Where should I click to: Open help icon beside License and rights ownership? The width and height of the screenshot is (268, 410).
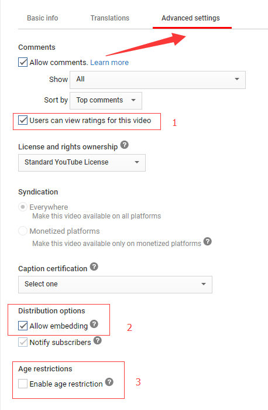pyautogui.click(x=124, y=145)
